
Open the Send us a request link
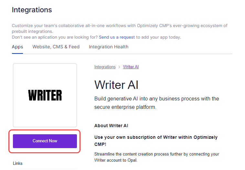(x=117, y=37)
